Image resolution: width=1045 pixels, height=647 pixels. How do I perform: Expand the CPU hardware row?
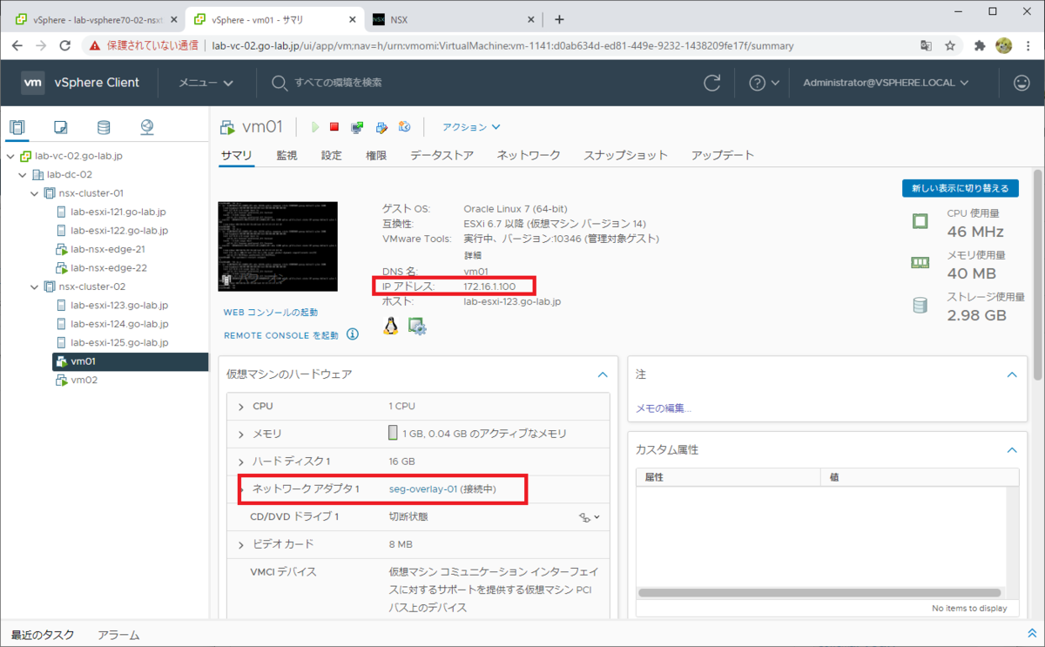point(241,407)
